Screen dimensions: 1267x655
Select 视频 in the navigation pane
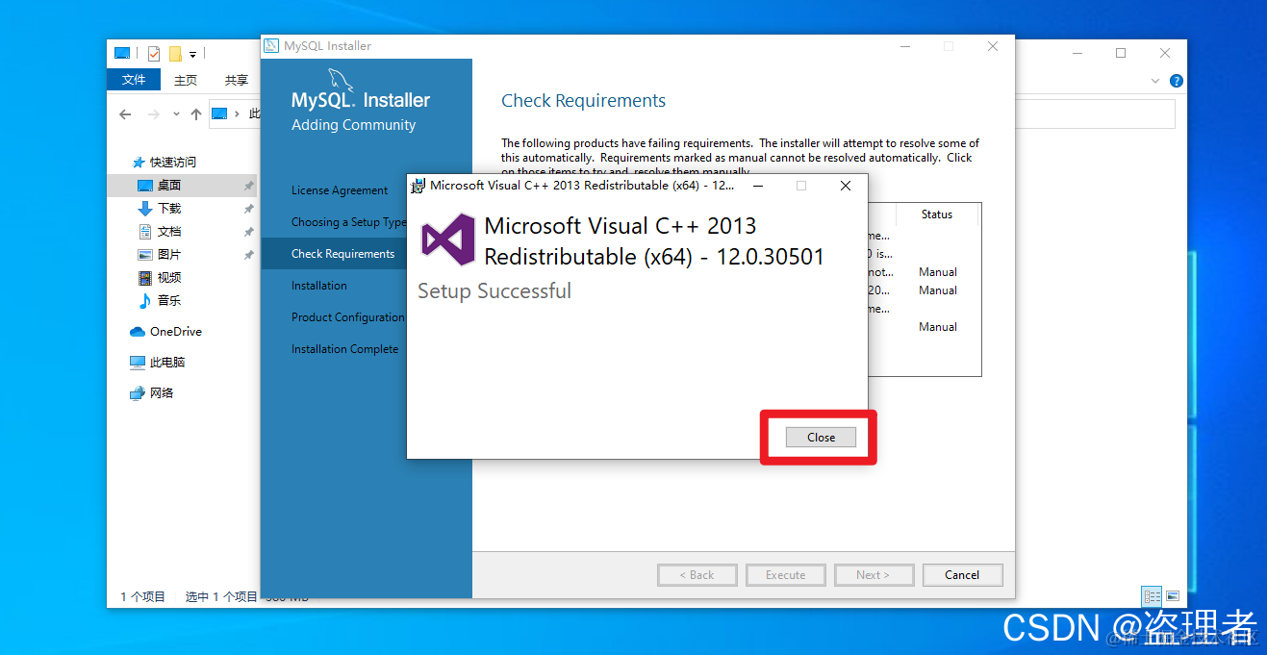tap(169, 278)
